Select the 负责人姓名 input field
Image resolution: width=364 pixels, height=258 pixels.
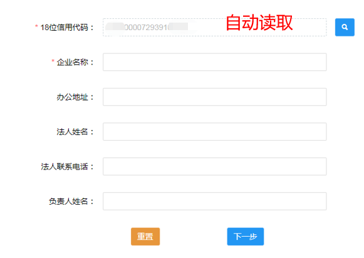click(215, 202)
